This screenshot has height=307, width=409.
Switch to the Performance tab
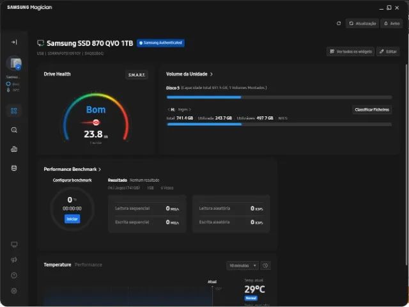[x=88, y=265]
